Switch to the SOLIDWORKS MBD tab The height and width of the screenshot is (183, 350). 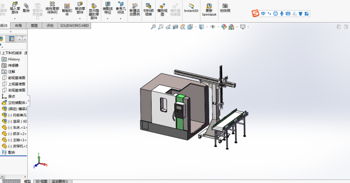75,26
